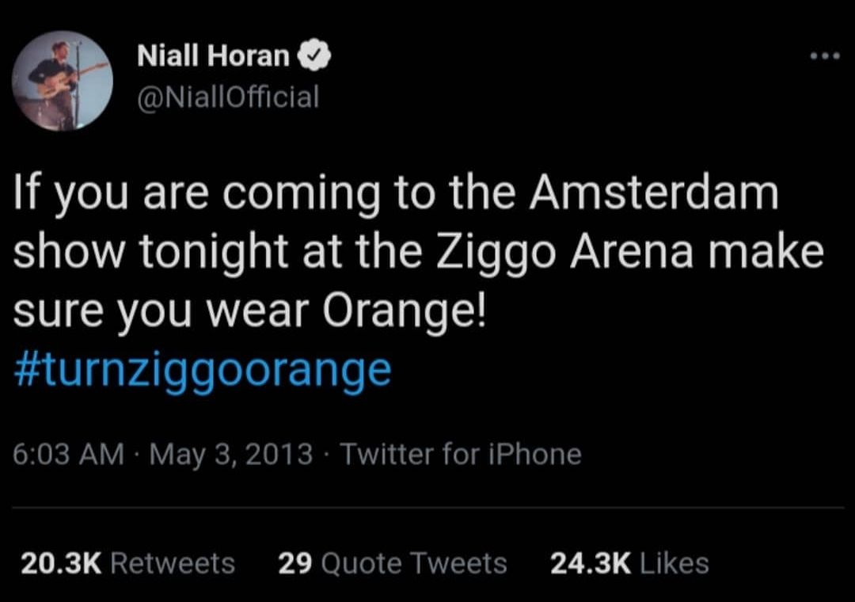
Task: Click the 24.3K like count number
Action: [x=591, y=563]
